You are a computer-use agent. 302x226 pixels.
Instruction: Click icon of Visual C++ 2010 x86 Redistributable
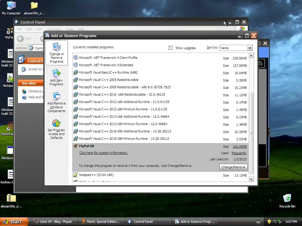click(x=75, y=94)
